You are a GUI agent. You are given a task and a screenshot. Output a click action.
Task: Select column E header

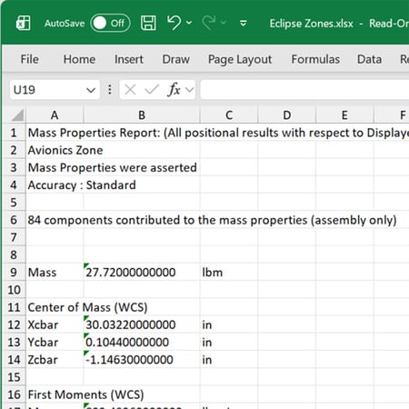(344, 115)
